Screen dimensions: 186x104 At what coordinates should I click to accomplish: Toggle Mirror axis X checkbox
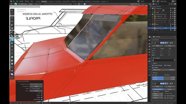coord(153,51)
